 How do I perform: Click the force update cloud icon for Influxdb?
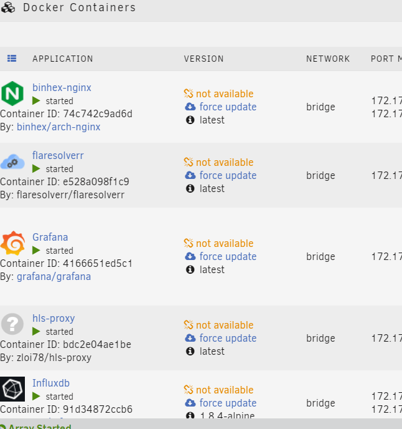click(190, 403)
